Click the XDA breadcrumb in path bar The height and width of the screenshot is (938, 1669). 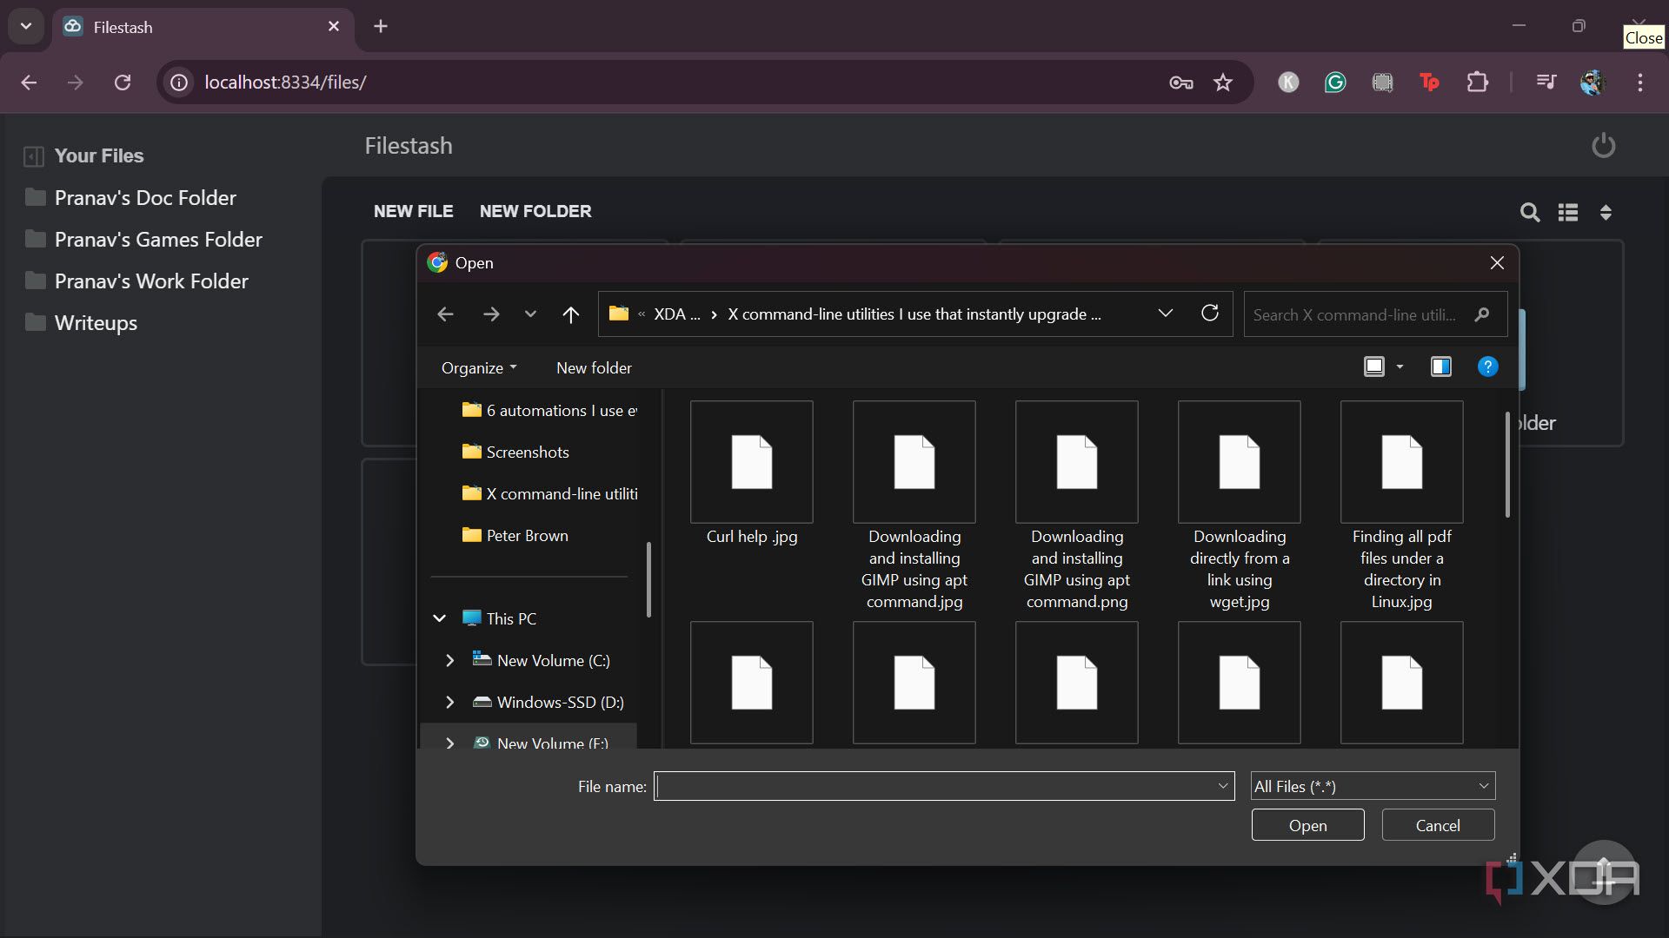tap(676, 314)
